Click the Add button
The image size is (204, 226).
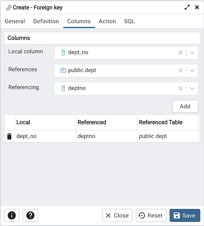pyautogui.click(x=185, y=106)
